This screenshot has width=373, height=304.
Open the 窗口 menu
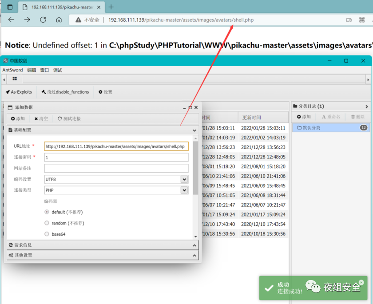pos(44,70)
